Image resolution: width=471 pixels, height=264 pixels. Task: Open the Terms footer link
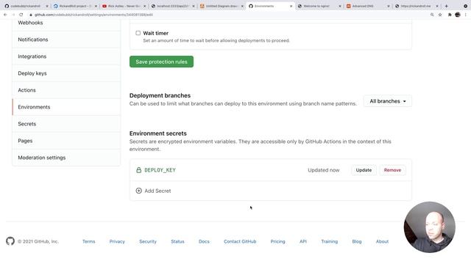point(88,241)
